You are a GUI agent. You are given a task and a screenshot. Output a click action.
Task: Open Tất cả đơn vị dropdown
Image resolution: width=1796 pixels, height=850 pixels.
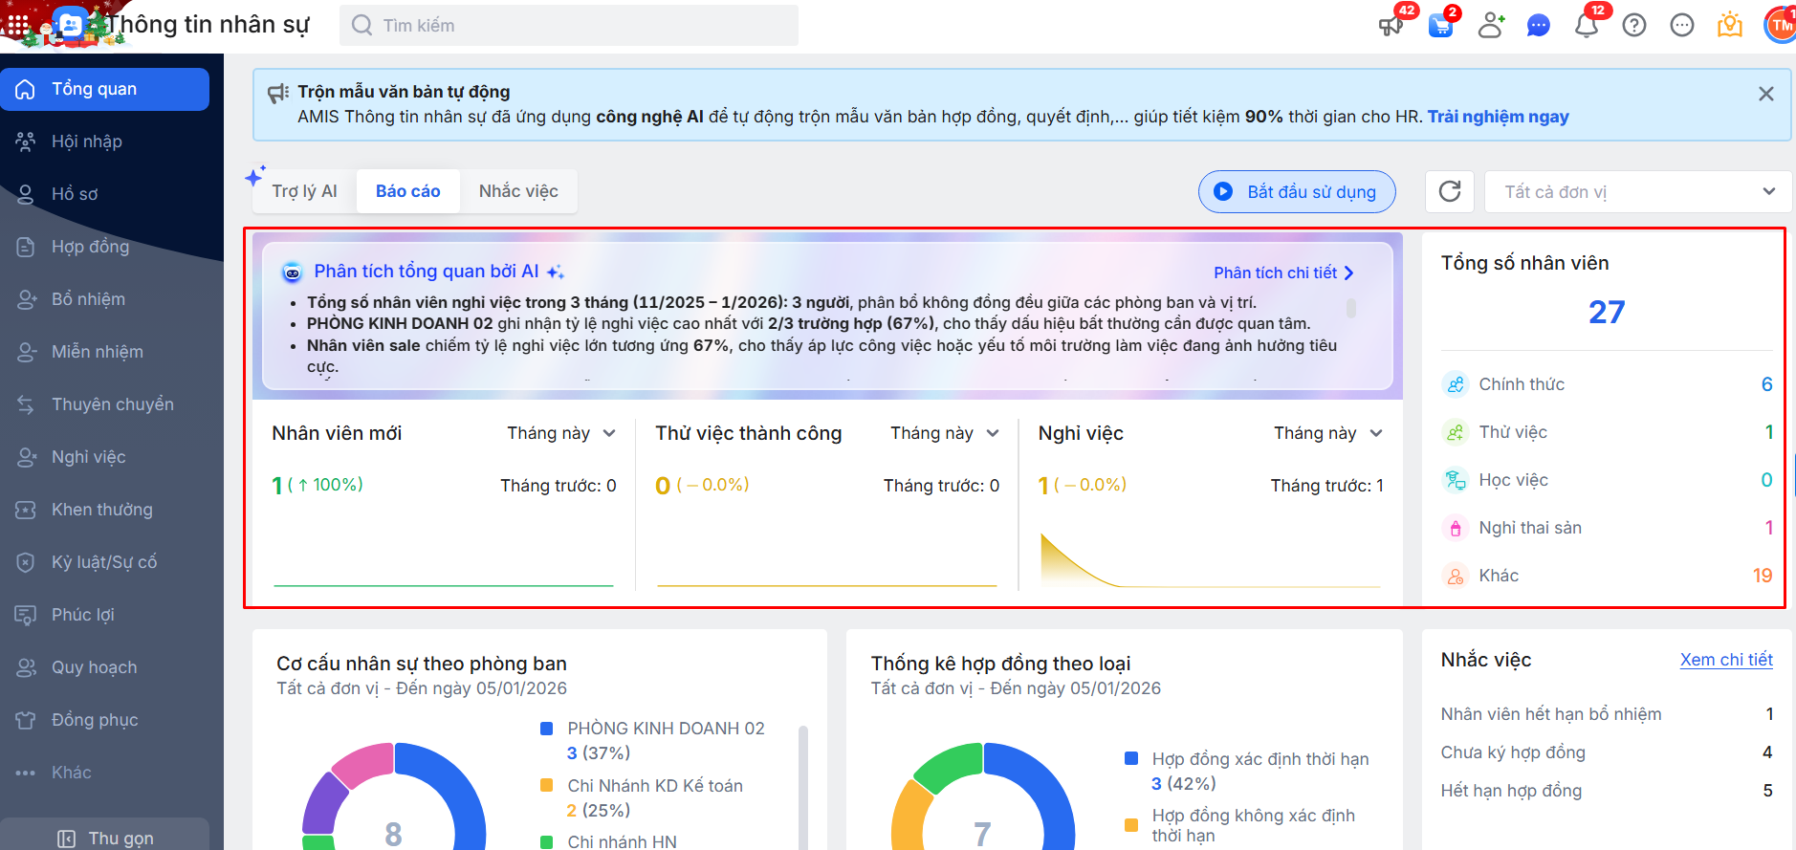1637,191
